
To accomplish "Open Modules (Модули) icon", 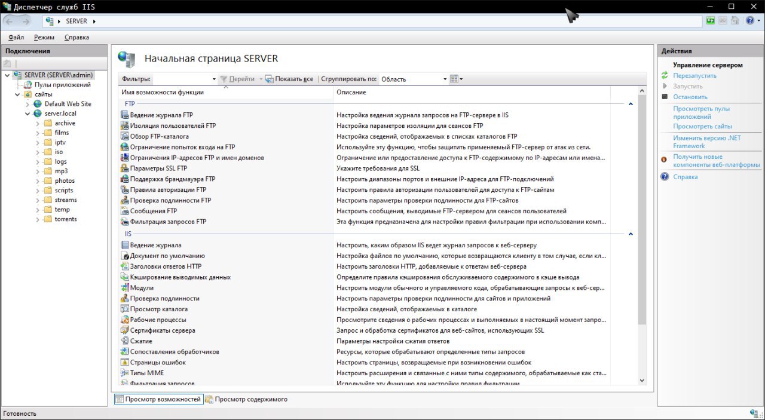I will tap(125, 287).
